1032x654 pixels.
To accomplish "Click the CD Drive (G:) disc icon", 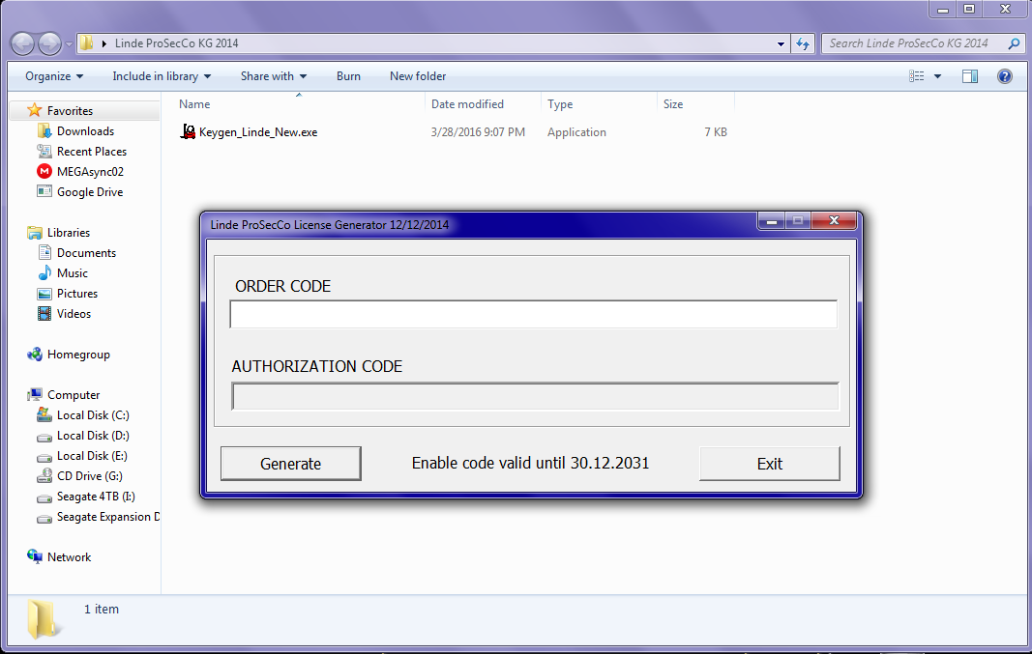I will 44,476.
